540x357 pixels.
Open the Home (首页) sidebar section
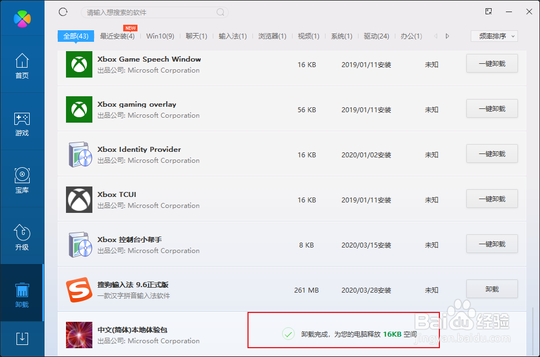(22, 66)
